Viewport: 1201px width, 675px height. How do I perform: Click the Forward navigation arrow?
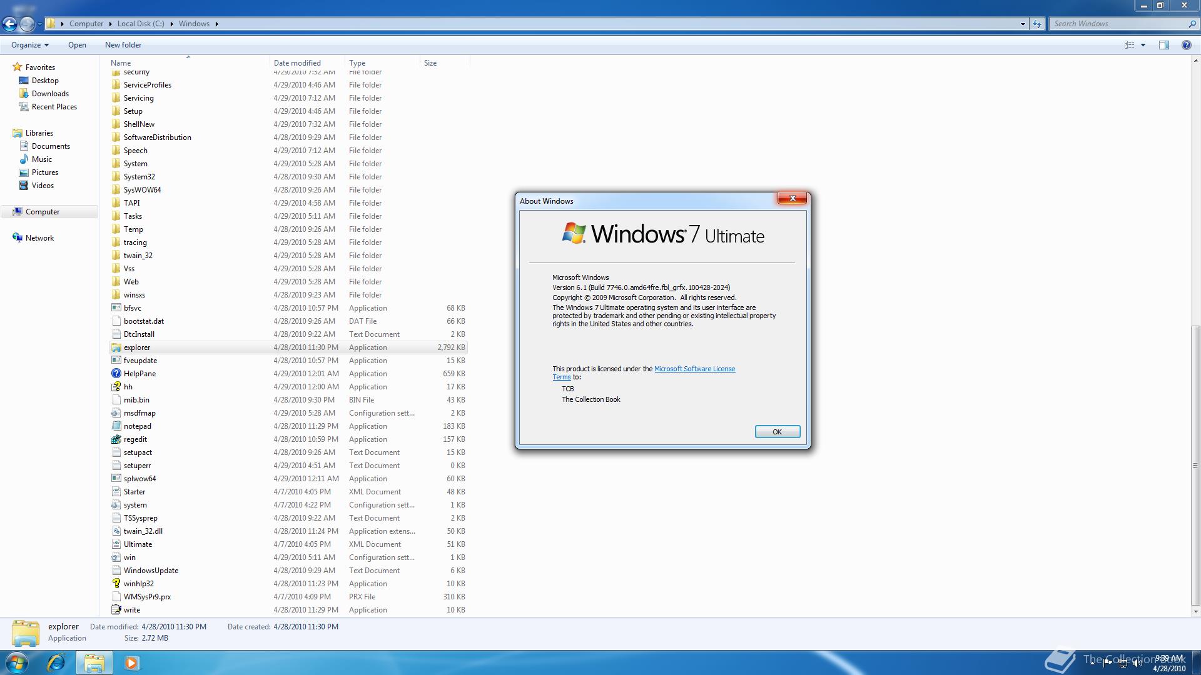(27, 24)
